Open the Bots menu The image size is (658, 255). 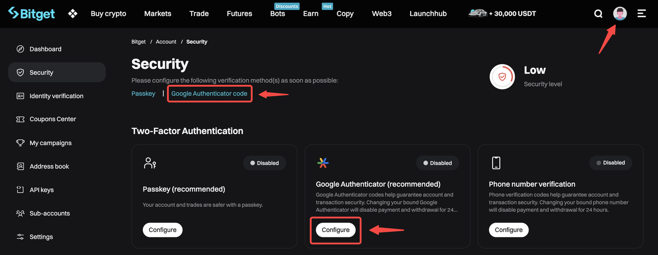[278, 14]
